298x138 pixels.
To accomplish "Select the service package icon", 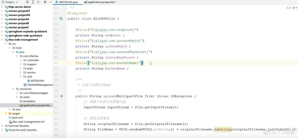I will coord(25,73).
